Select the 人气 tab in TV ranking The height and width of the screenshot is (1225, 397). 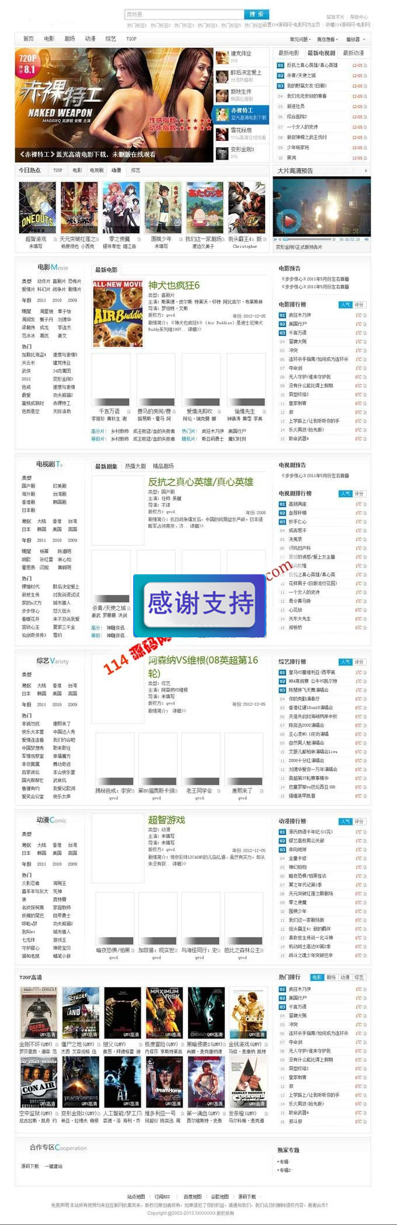[345, 494]
